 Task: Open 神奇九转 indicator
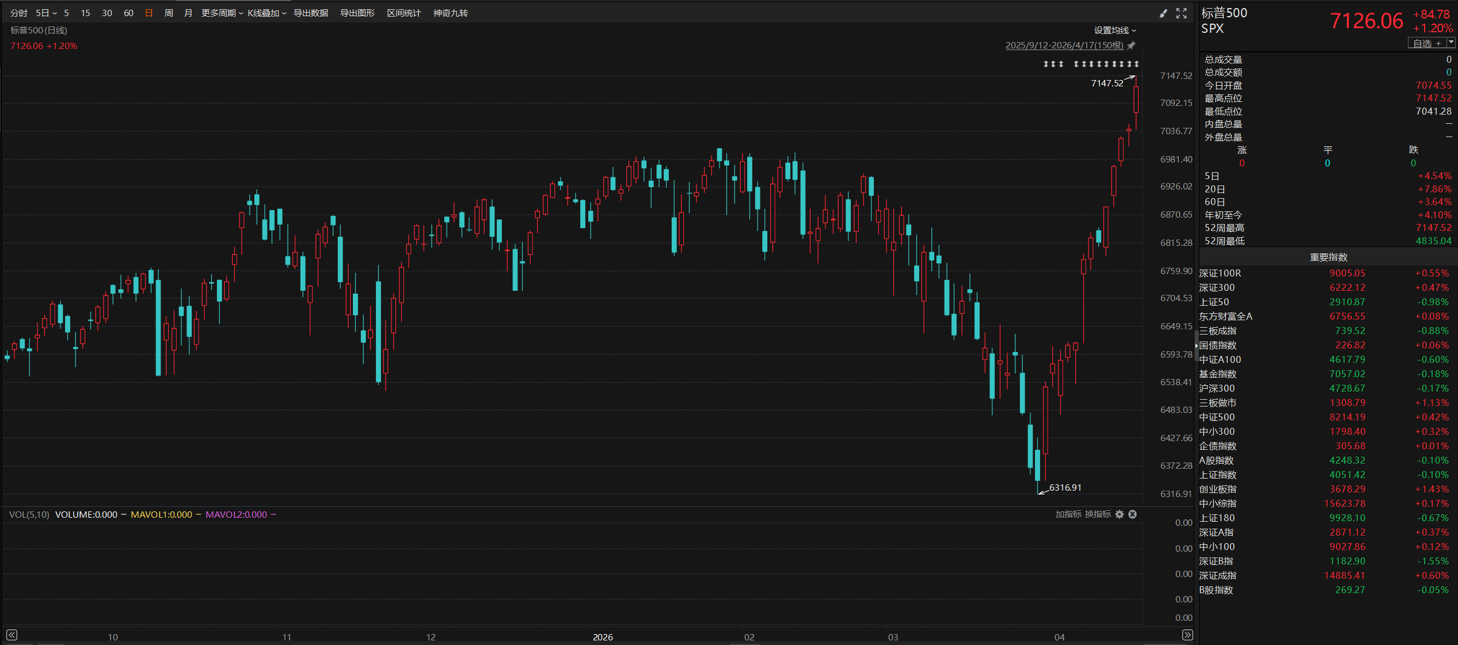point(450,13)
